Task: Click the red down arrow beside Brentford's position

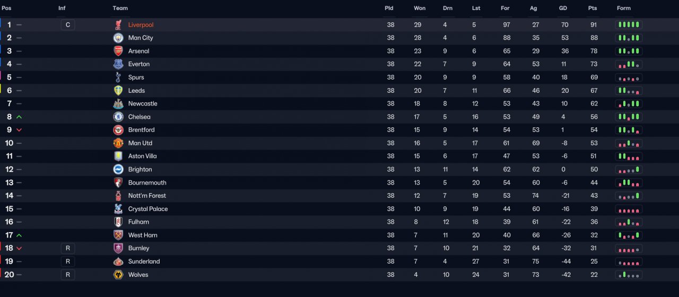Action: [19, 130]
